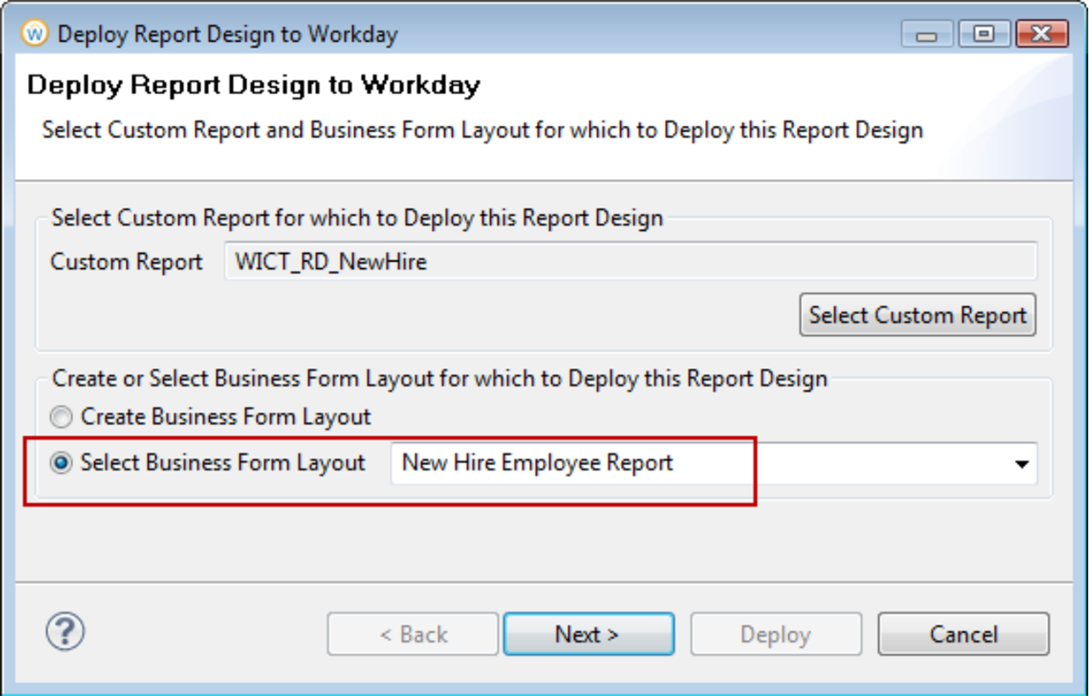
Task: Click the New Hire Employee Report combo box text
Action: 537,463
